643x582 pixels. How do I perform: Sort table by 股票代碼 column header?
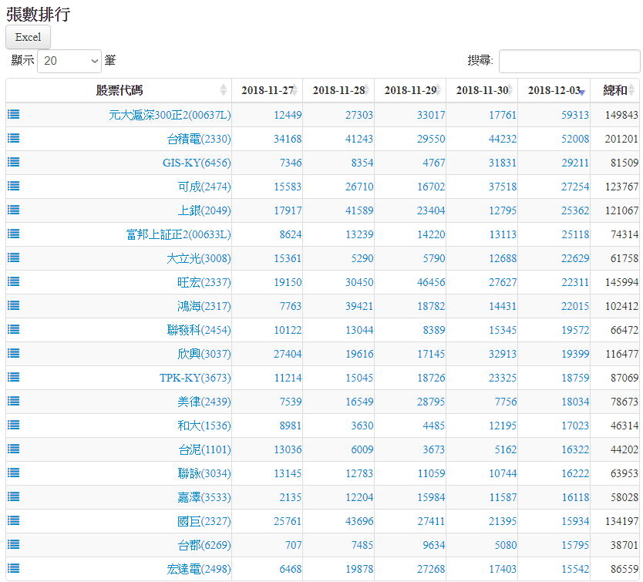pyautogui.click(x=119, y=90)
